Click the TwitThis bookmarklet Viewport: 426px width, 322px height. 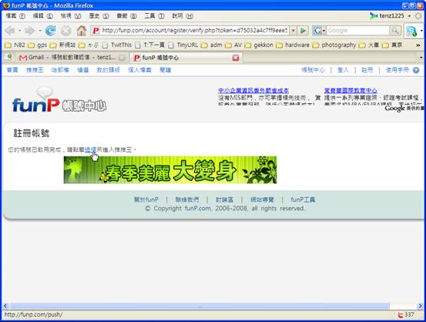click(x=117, y=45)
